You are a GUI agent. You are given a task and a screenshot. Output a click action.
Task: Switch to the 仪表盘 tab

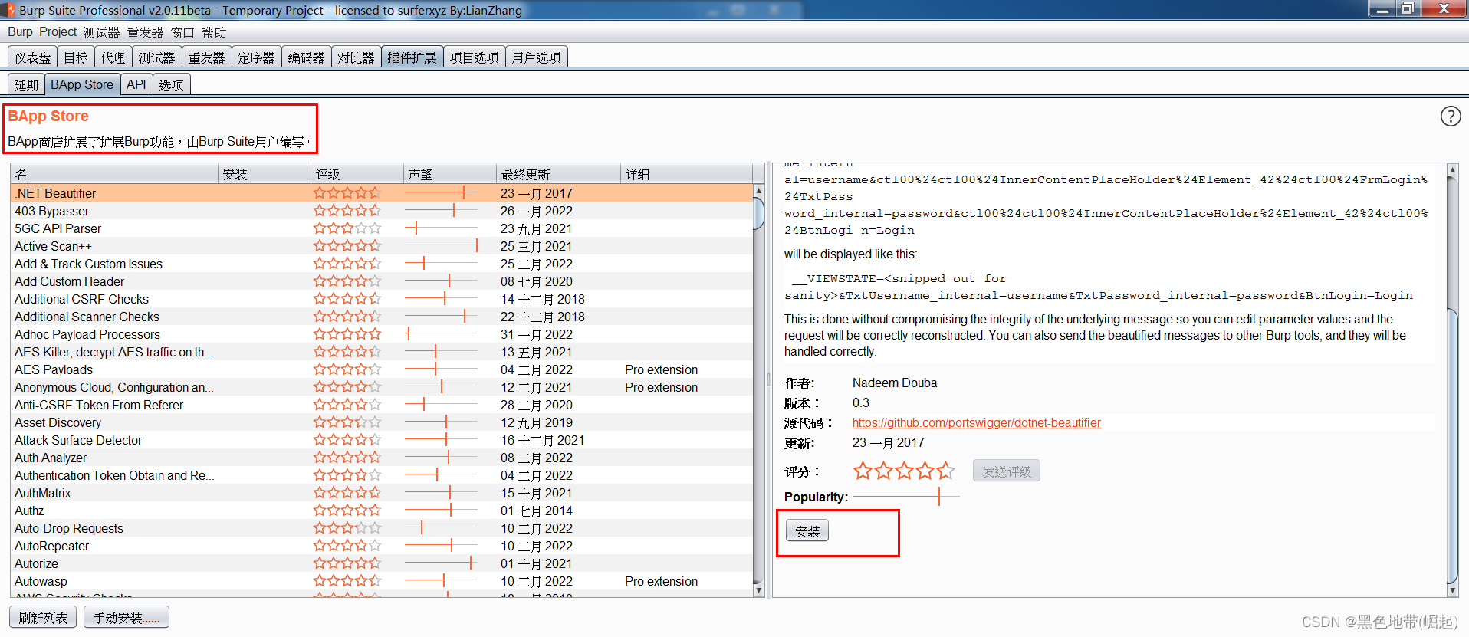(32, 57)
